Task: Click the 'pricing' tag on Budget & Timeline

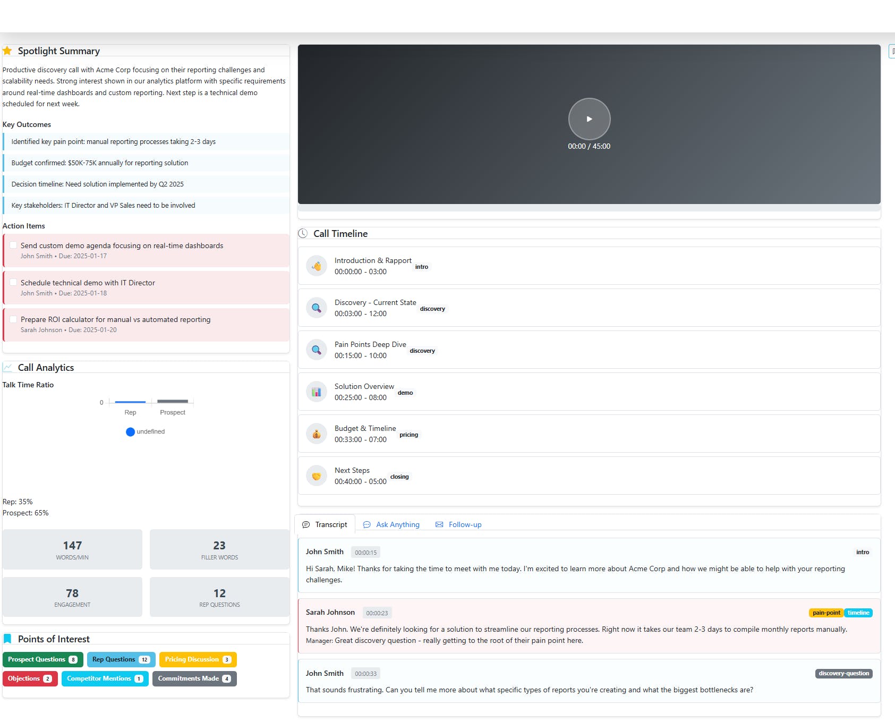Action: click(409, 435)
